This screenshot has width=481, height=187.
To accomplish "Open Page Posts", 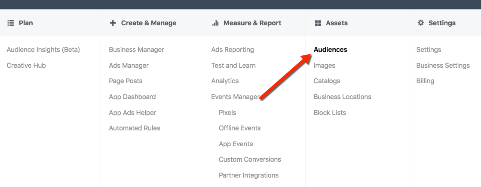I will (x=126, y=81).
